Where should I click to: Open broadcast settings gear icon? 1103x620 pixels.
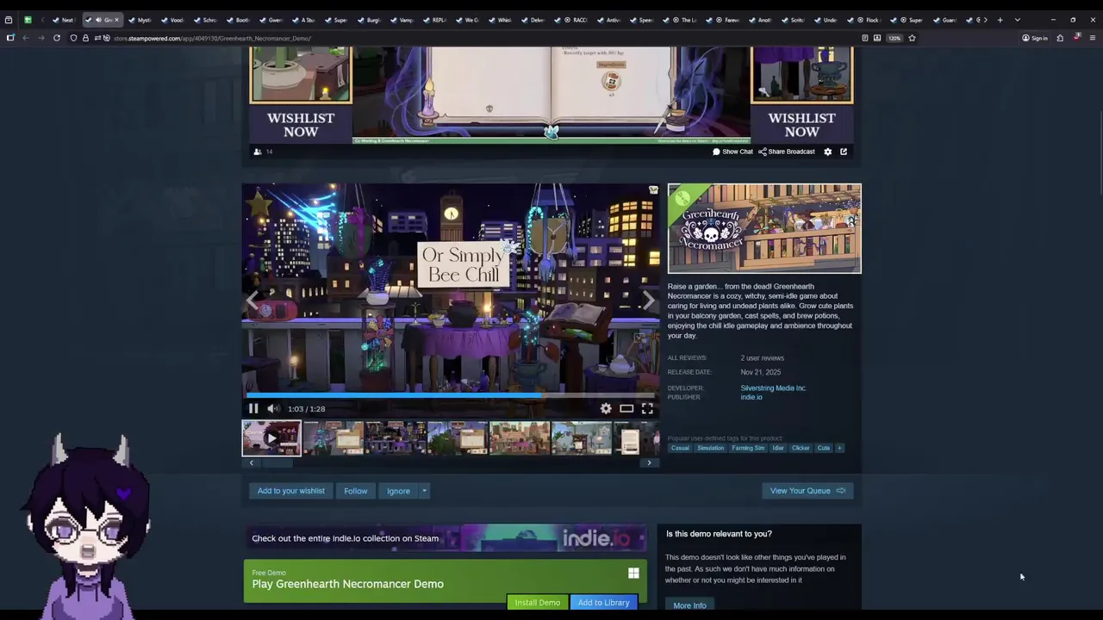pyautogui.click(x=827, y=152)
